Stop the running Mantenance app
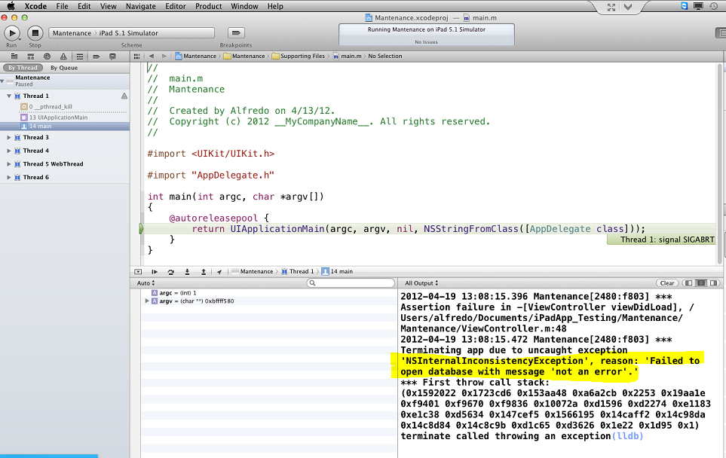Image resolution: width=726 pixels, height=458 pixels. pos(35,33)
